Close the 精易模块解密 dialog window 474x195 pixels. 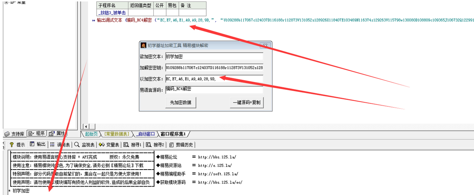point(265,45)
